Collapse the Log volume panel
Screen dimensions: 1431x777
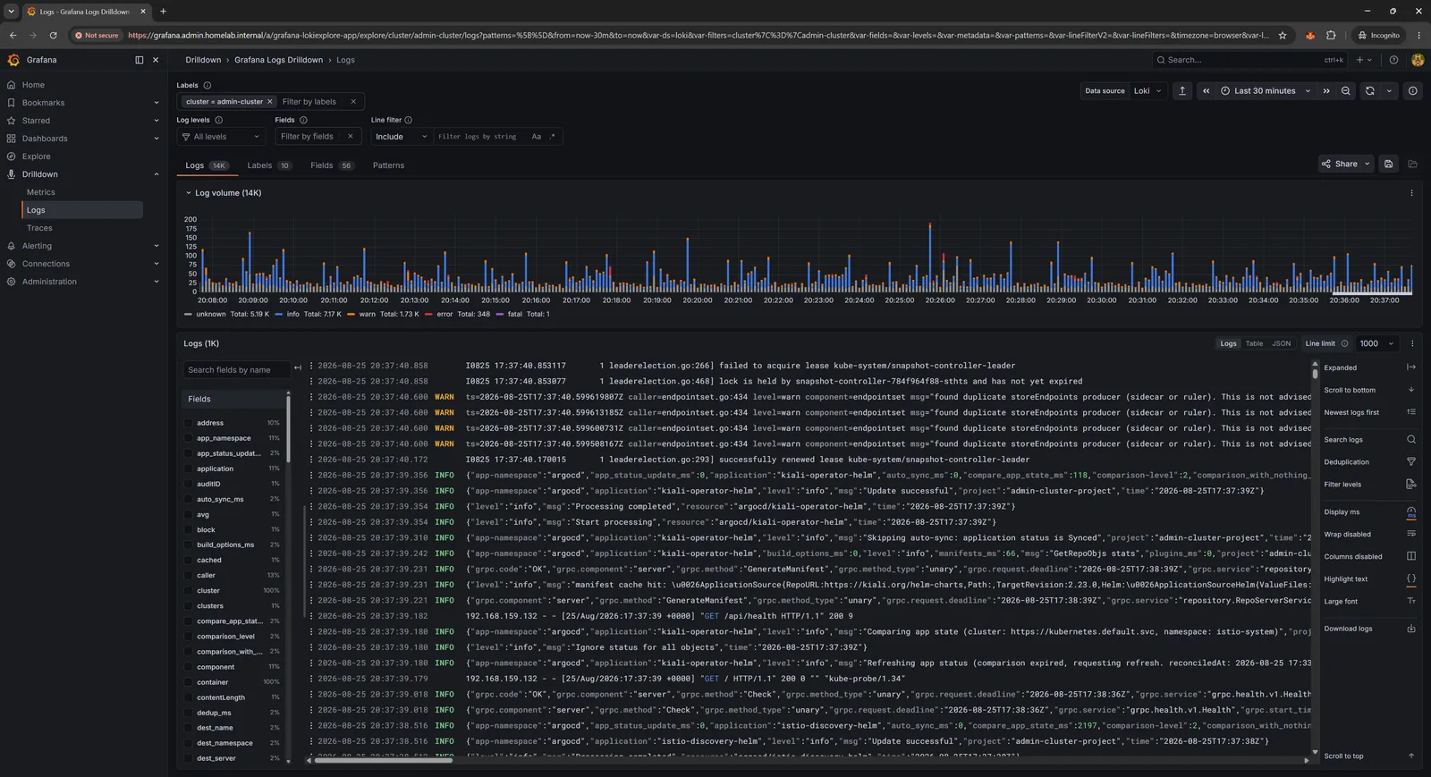click(189, 193)
